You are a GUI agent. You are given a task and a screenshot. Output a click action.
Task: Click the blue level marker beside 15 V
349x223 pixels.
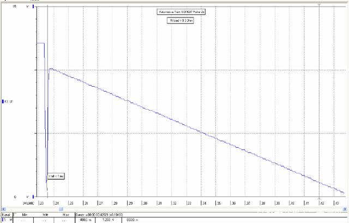coord(34,7)
